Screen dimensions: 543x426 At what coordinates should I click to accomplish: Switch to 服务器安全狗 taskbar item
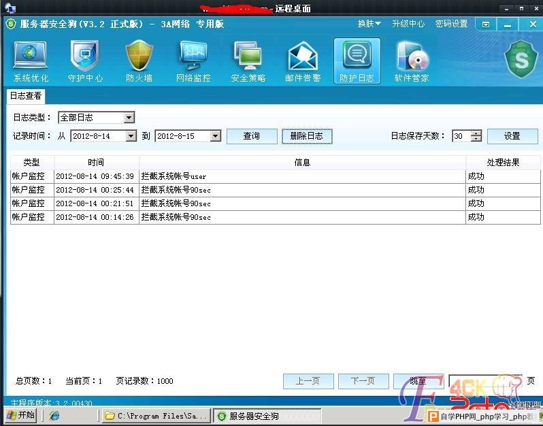pos(267,416)
